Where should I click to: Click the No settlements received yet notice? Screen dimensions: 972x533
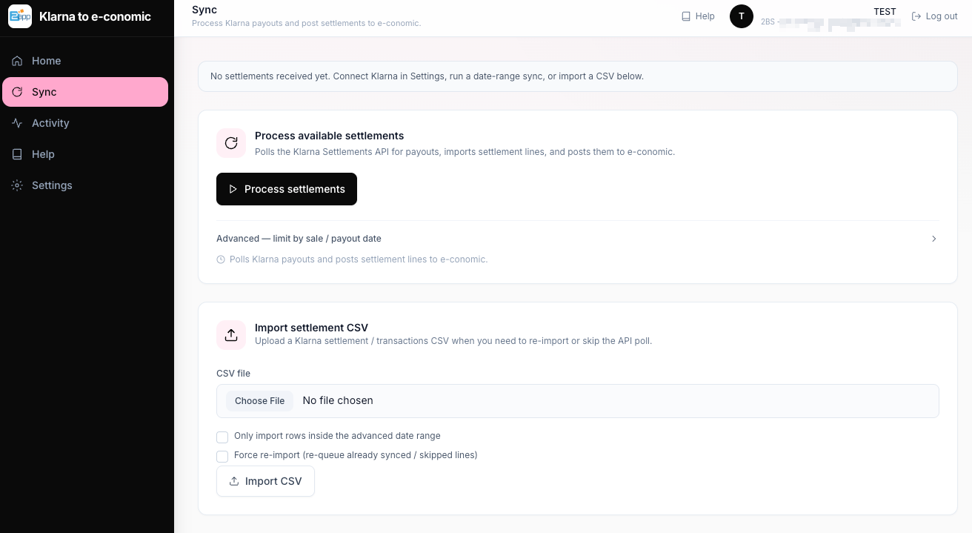(578, 76)
